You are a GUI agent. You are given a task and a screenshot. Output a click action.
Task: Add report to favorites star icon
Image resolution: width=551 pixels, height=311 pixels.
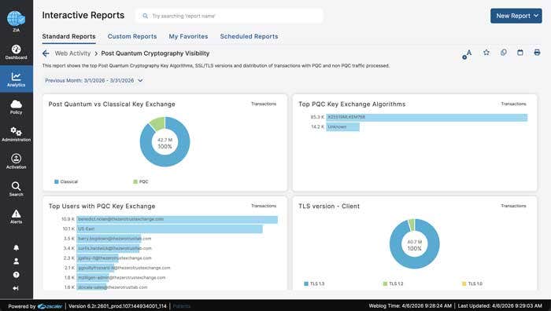(x=486, y=53)
